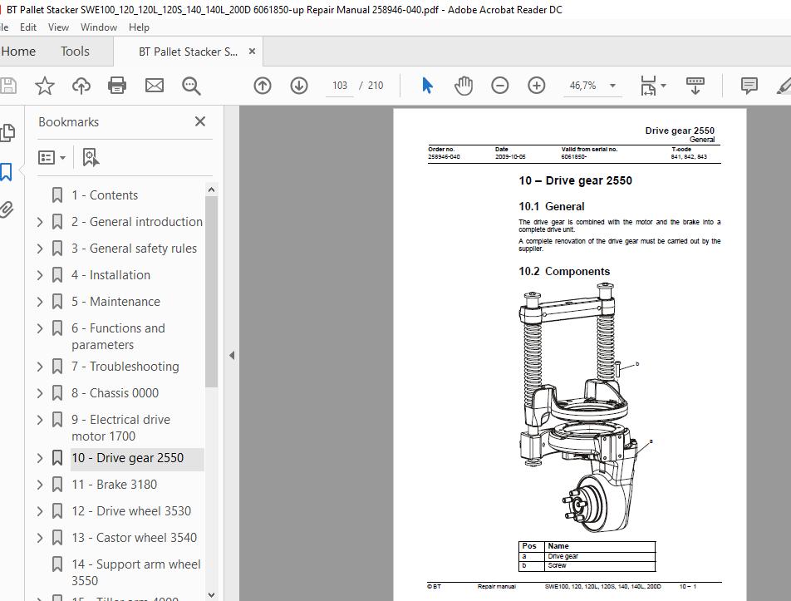Choose the selection arrow tool
This screenshot has height=601, width=791.
427,86
